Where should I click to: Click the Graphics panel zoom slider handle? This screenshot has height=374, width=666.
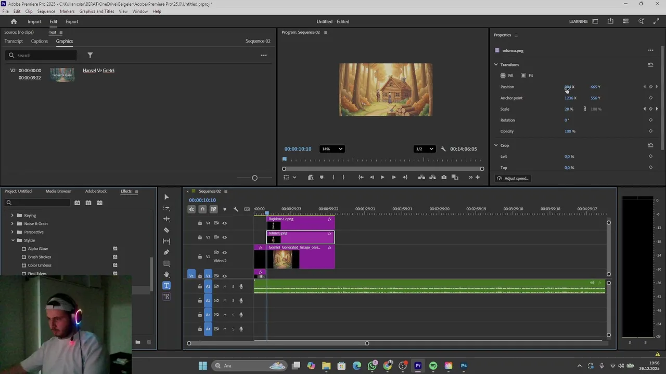(x=254, y=178)
